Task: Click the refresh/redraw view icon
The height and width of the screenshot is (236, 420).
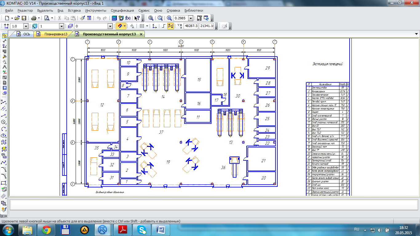Action: tap(206, 18)
